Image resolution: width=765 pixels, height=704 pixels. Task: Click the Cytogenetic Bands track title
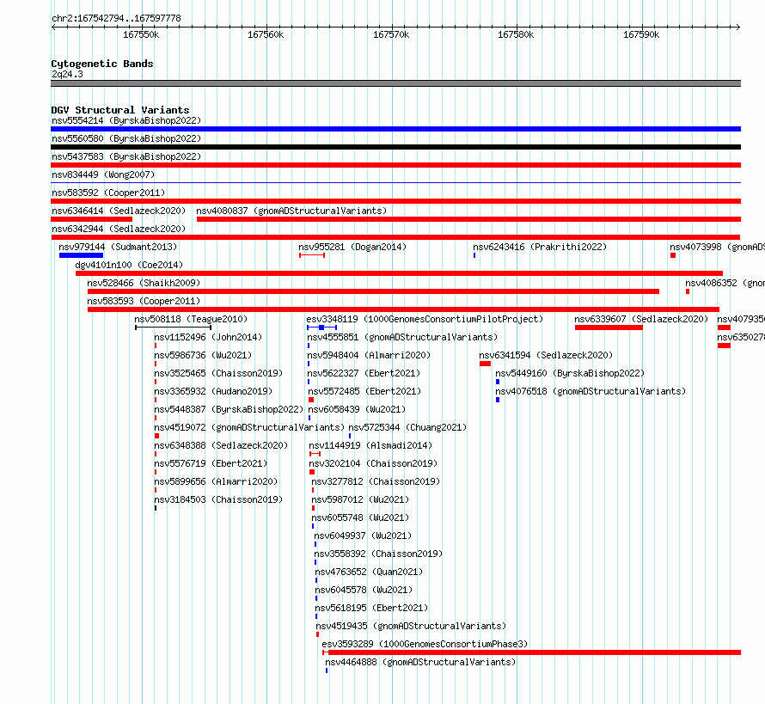[102, 64]
